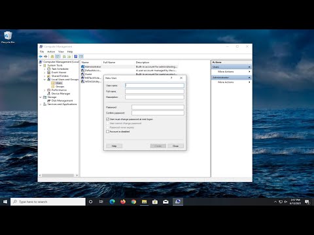Select the Disk Management tree icon

point(49,101)
